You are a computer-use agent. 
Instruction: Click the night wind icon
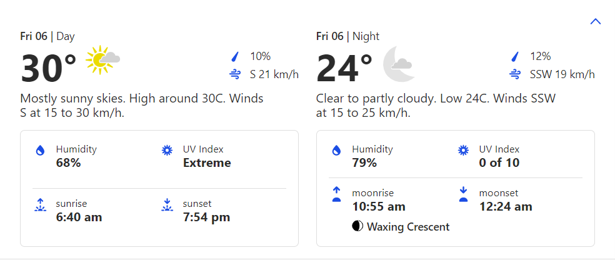(x=515, y=75)
